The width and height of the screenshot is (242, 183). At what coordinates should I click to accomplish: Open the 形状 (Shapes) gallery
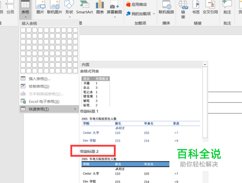(x=69, y=9)
